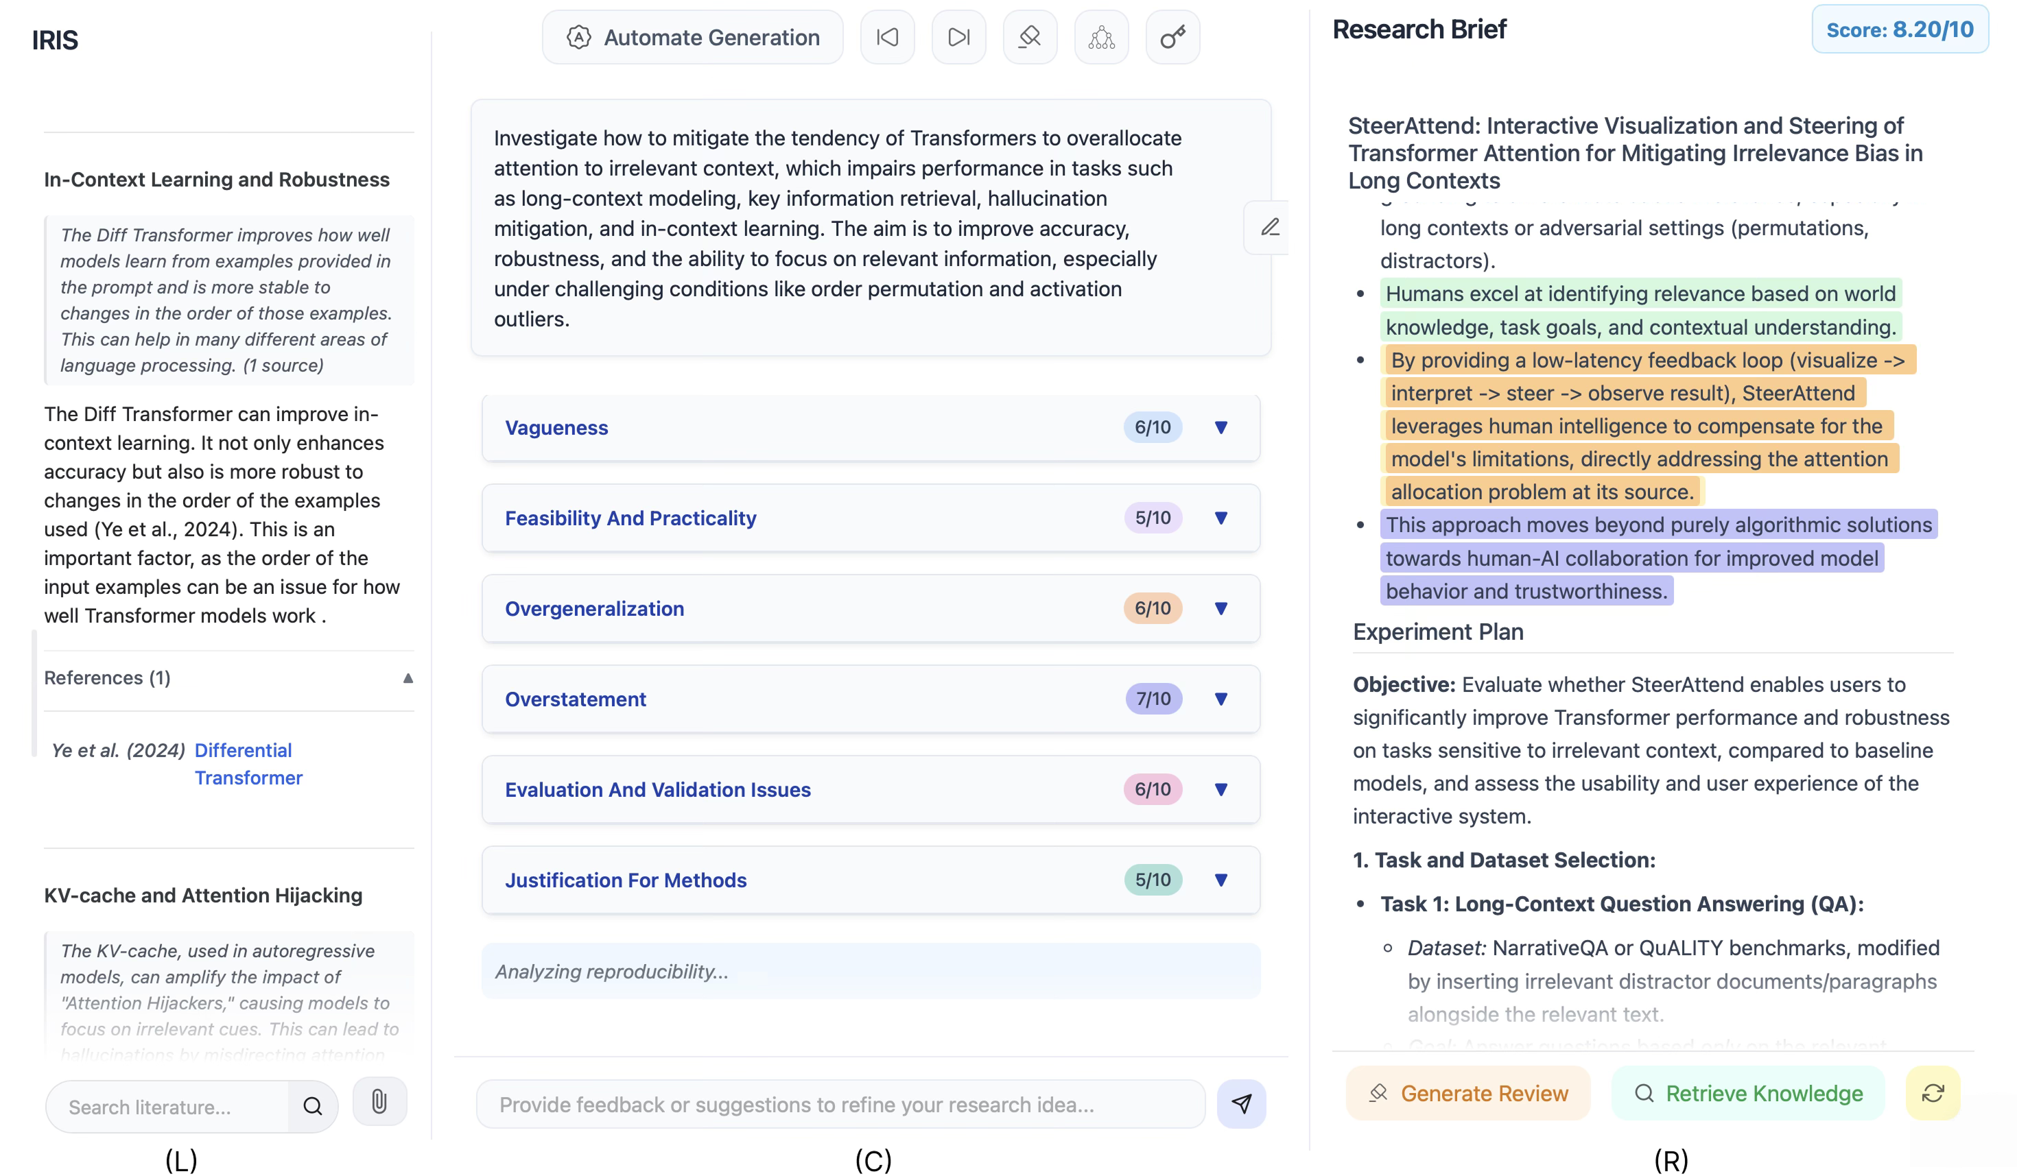Open the tree structure view icon
The width and height of the screenshot is (2017, 1176).
1101,37
